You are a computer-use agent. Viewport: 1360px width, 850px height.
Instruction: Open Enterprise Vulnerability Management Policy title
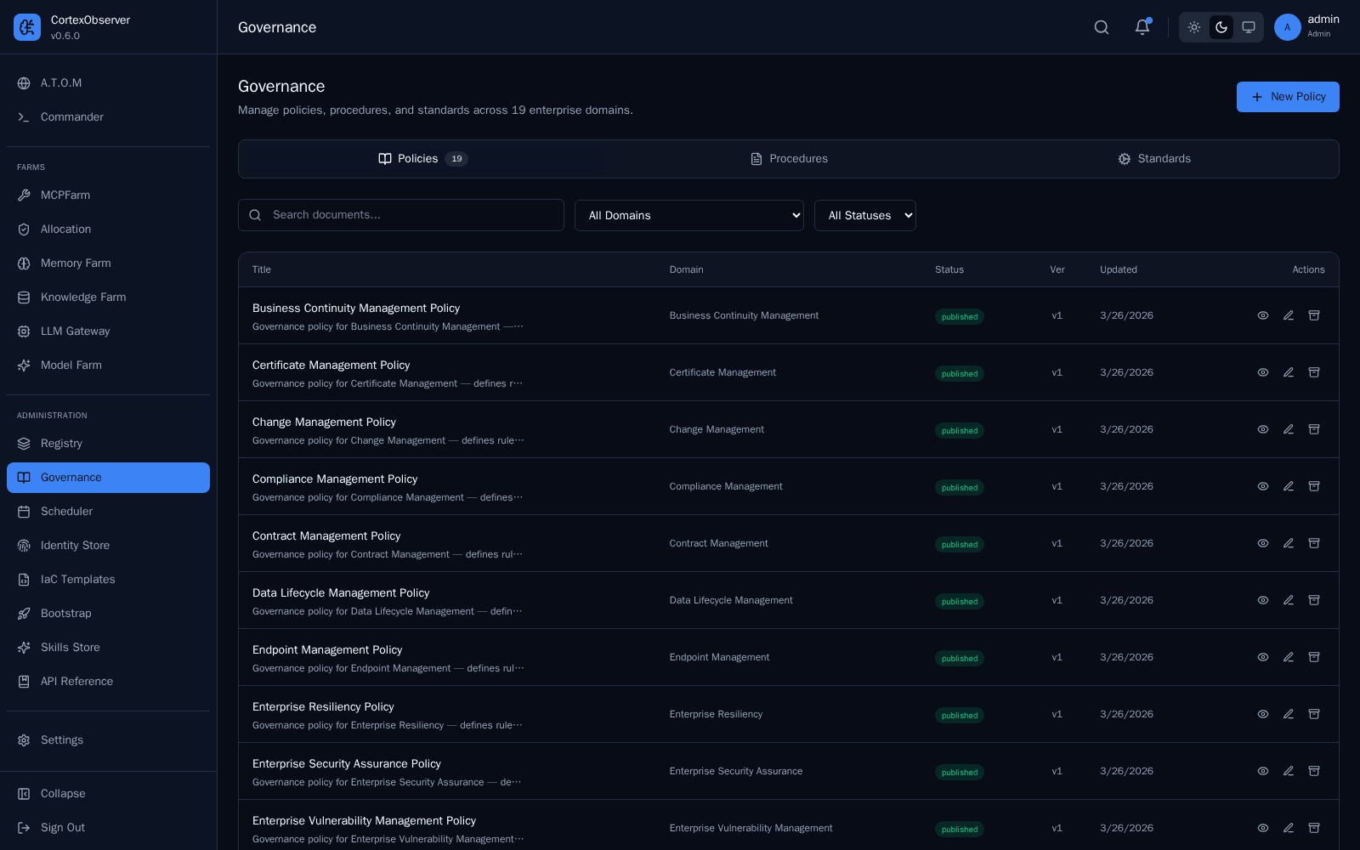(364, 821)
